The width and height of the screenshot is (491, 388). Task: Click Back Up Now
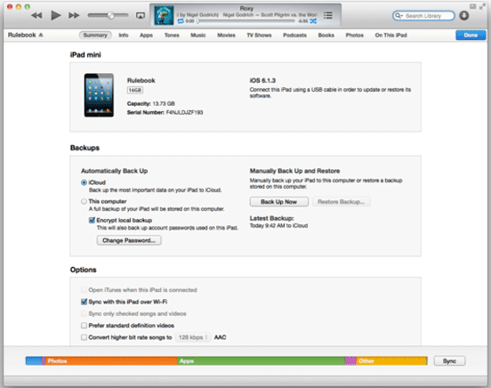coord(278,202)
